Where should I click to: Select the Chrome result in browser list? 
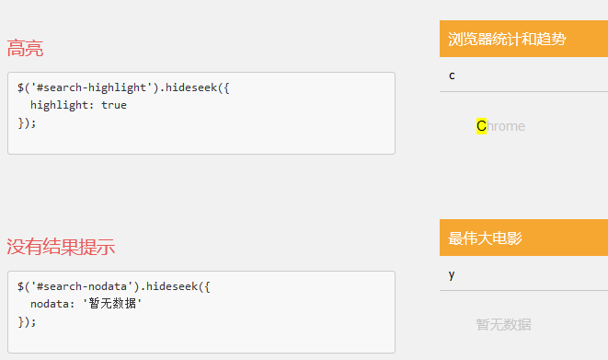click(500, 126)
